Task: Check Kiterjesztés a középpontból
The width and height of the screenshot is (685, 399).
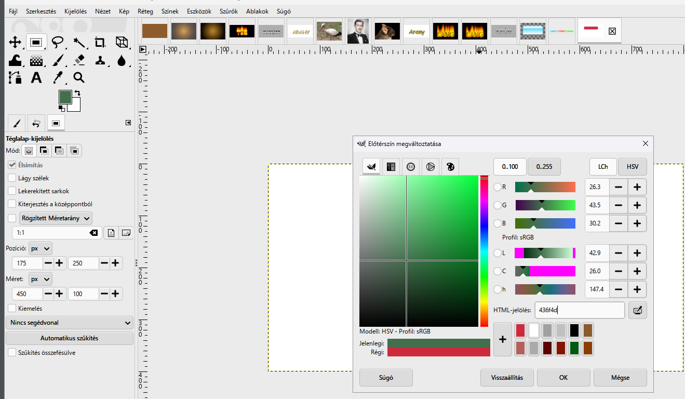Action: click(12, 204)
